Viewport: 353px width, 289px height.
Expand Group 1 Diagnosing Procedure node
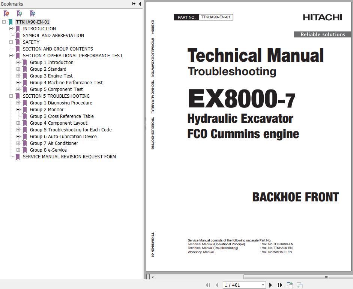click(18, 103)
